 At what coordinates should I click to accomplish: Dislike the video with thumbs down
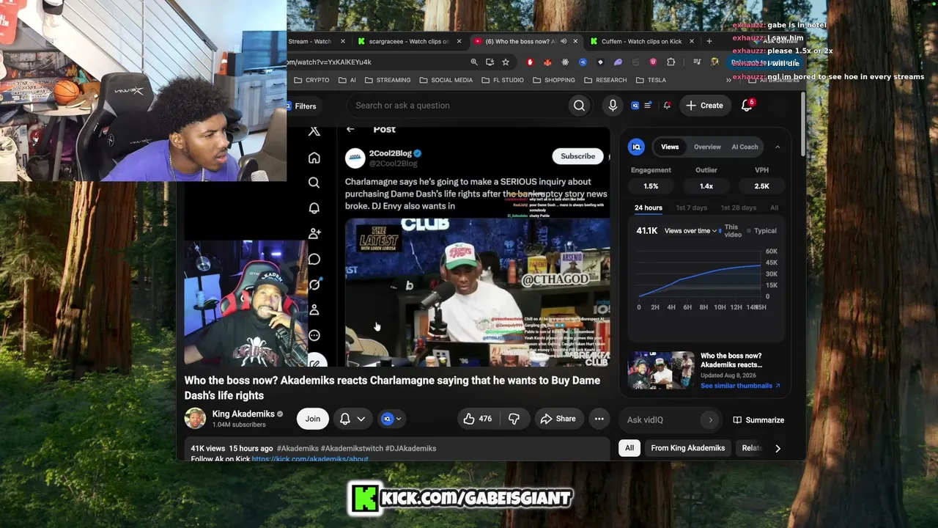(x=514, y=419)
